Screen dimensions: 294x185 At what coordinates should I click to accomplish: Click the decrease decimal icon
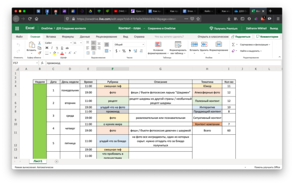pyautogui.click(x=141, y=51)
